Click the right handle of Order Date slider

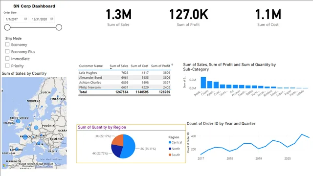click(59, 27)
